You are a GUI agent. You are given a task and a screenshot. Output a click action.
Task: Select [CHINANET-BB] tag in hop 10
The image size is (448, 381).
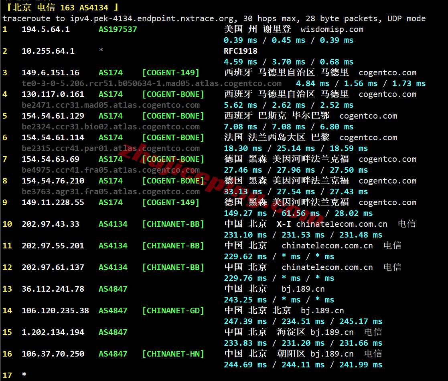[x=173, y=224]
